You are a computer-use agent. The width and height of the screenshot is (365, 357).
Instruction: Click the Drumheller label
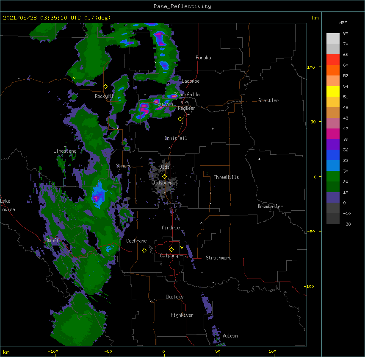(270, 206)
